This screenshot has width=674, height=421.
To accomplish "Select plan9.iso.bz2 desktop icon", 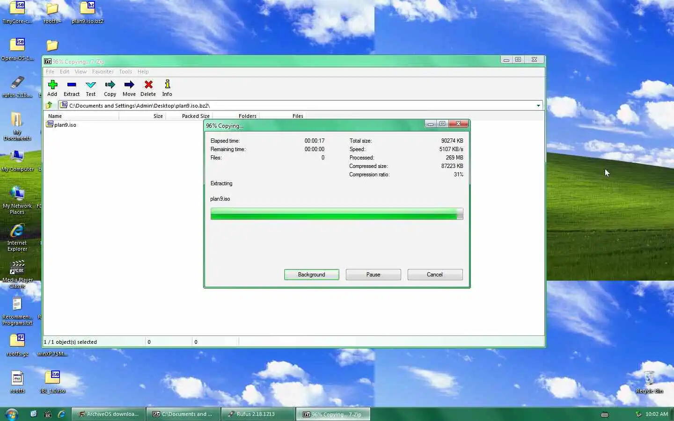I will tap(88, 13).
